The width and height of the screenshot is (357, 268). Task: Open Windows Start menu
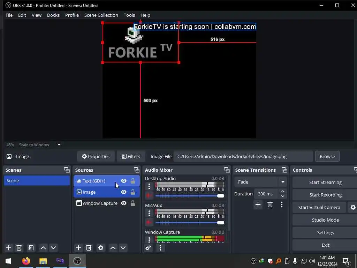coord(8,261)
